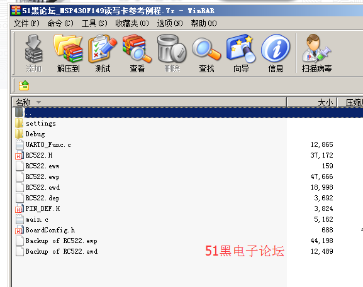Click the 压缩 column header
363x287 pixels.
click(350, 102)
